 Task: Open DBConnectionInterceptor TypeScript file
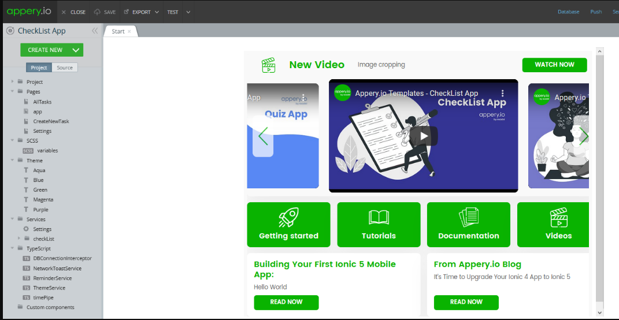pos(62,258)
